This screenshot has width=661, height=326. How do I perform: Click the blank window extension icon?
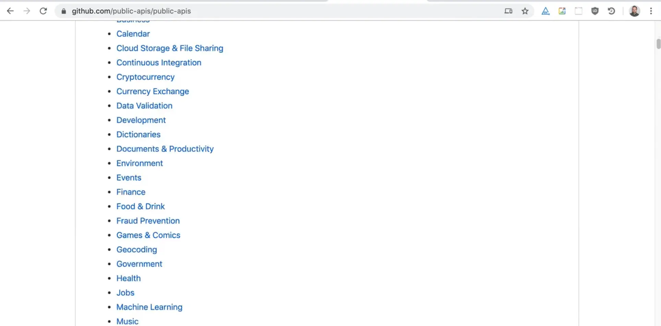[578, 11]
